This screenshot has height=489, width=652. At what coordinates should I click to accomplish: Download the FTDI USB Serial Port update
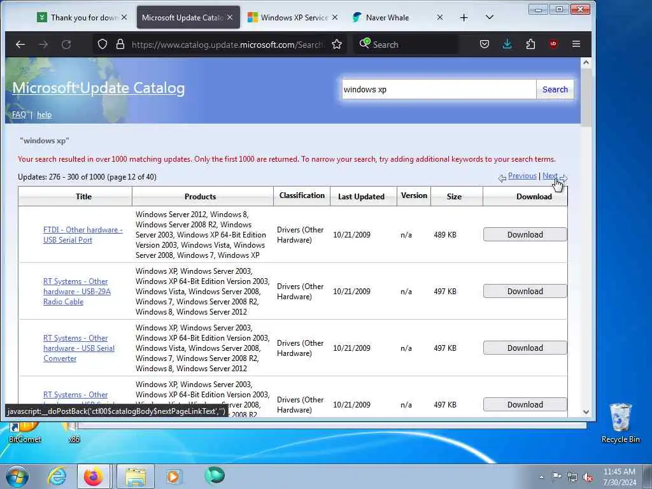click(x=525, y=234)
